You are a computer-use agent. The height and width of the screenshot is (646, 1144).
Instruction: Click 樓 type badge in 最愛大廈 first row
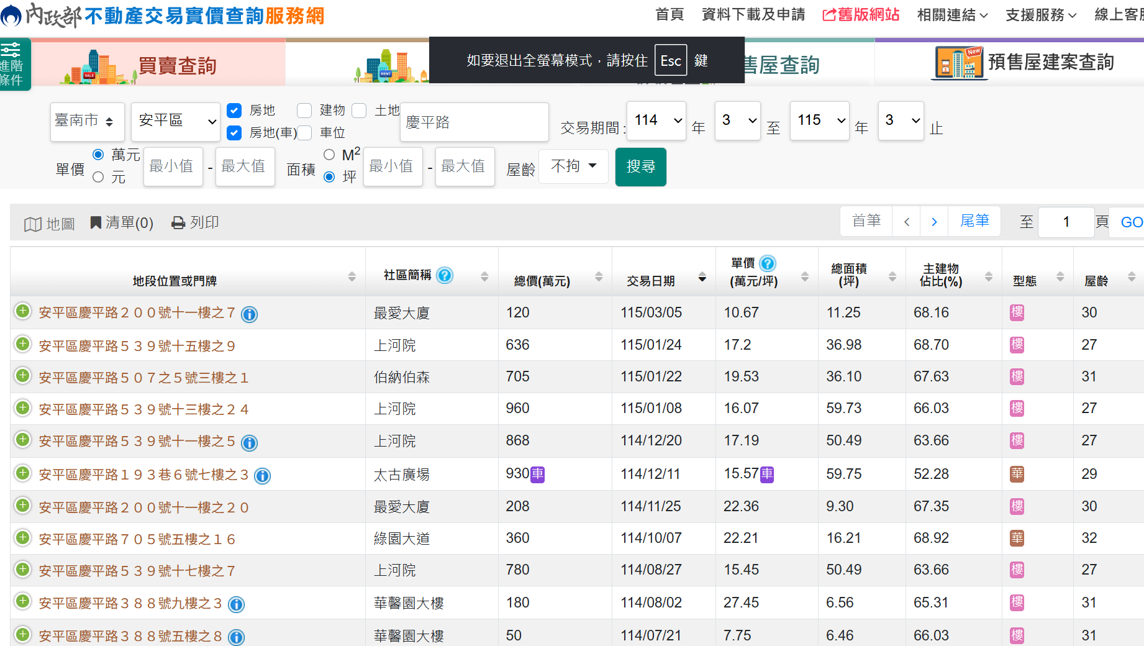pos(1017,312)
